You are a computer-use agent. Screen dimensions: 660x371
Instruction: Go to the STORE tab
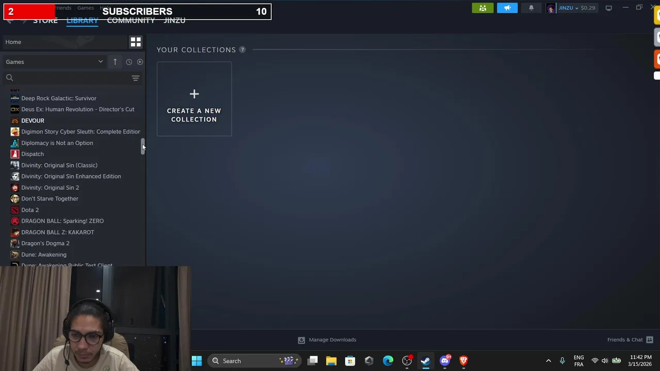45,20
